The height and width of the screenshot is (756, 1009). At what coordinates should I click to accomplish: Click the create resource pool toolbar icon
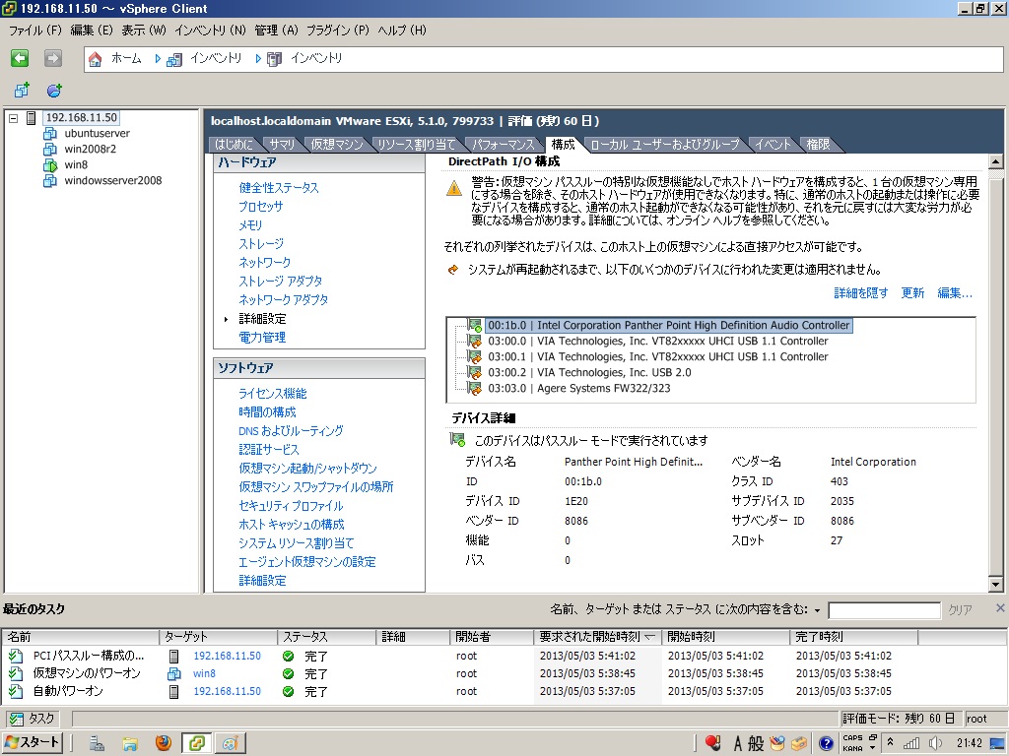(54, 91)
